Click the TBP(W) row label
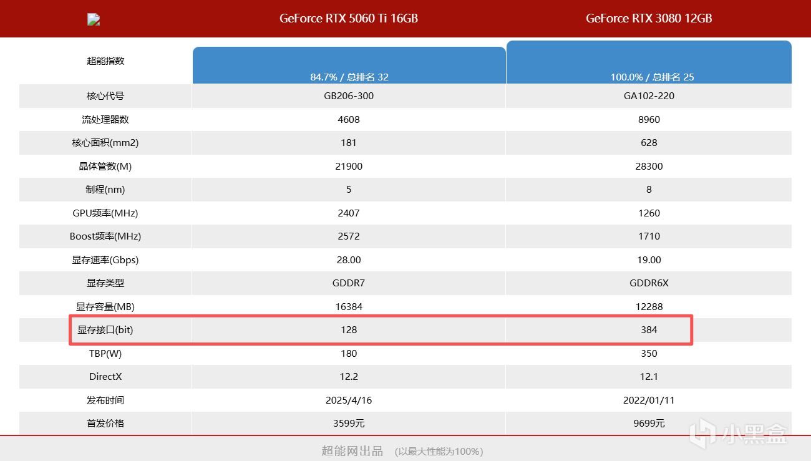This screenshot has height=461, width=811. [105, 354]
